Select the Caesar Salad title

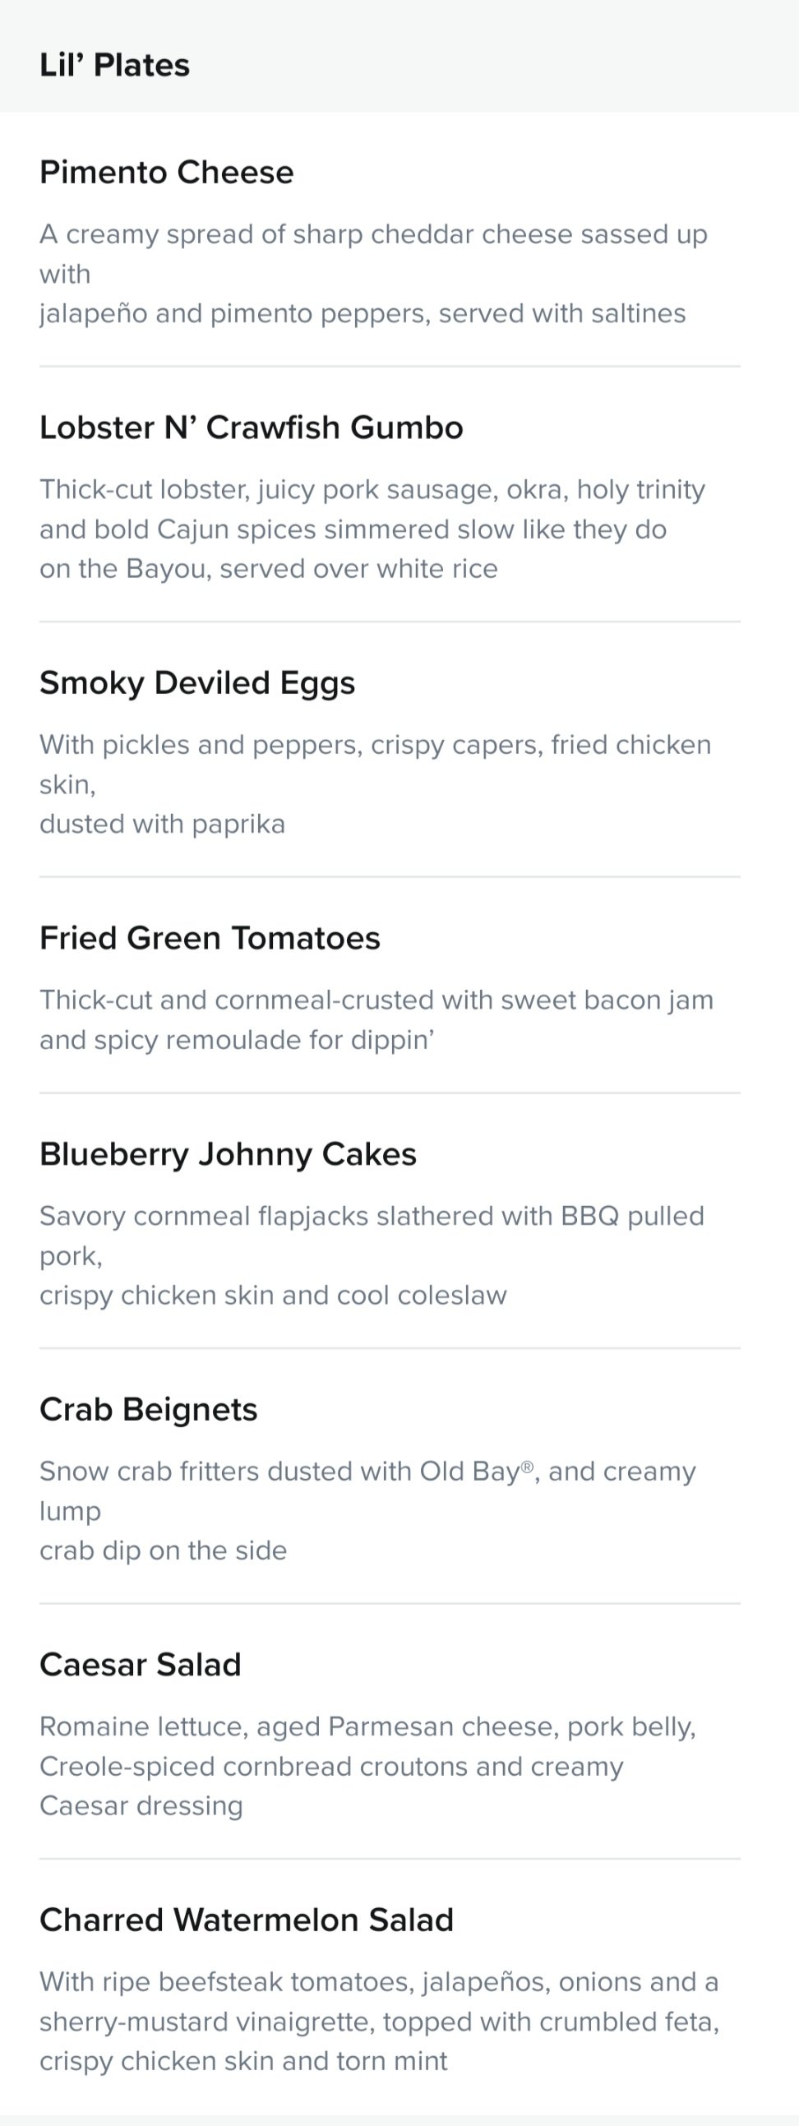point(141,1664)
